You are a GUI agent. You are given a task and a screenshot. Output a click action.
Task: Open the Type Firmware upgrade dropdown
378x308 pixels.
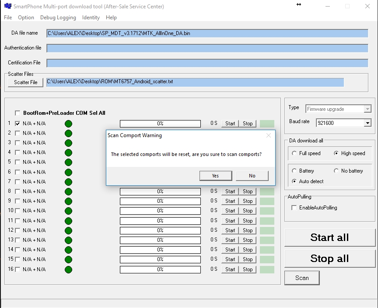367,109
